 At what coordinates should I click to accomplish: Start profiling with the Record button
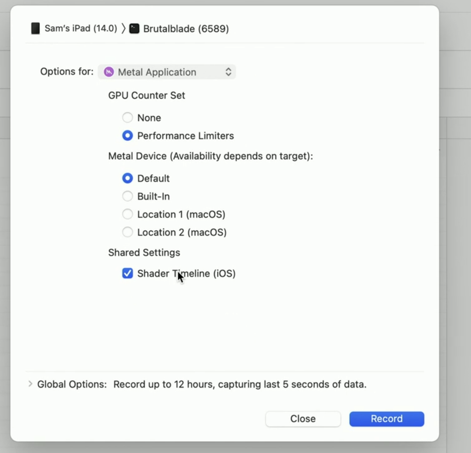pyautogui.click(x=387, y=419)
